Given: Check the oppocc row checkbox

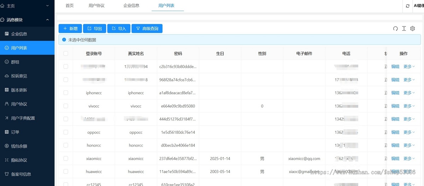Looking at the screenshot, I should [x=66, y=132].
